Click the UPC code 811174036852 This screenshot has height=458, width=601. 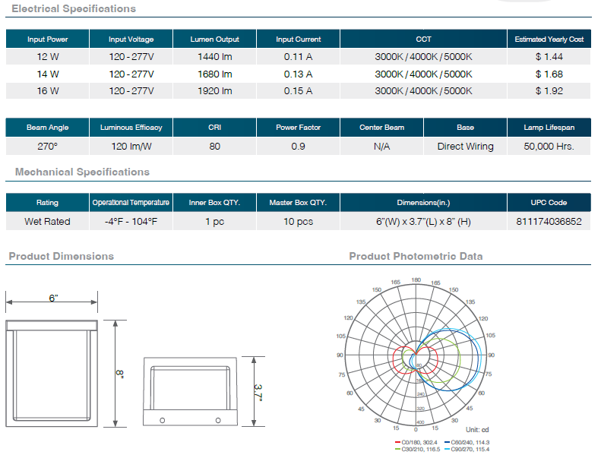549,222
